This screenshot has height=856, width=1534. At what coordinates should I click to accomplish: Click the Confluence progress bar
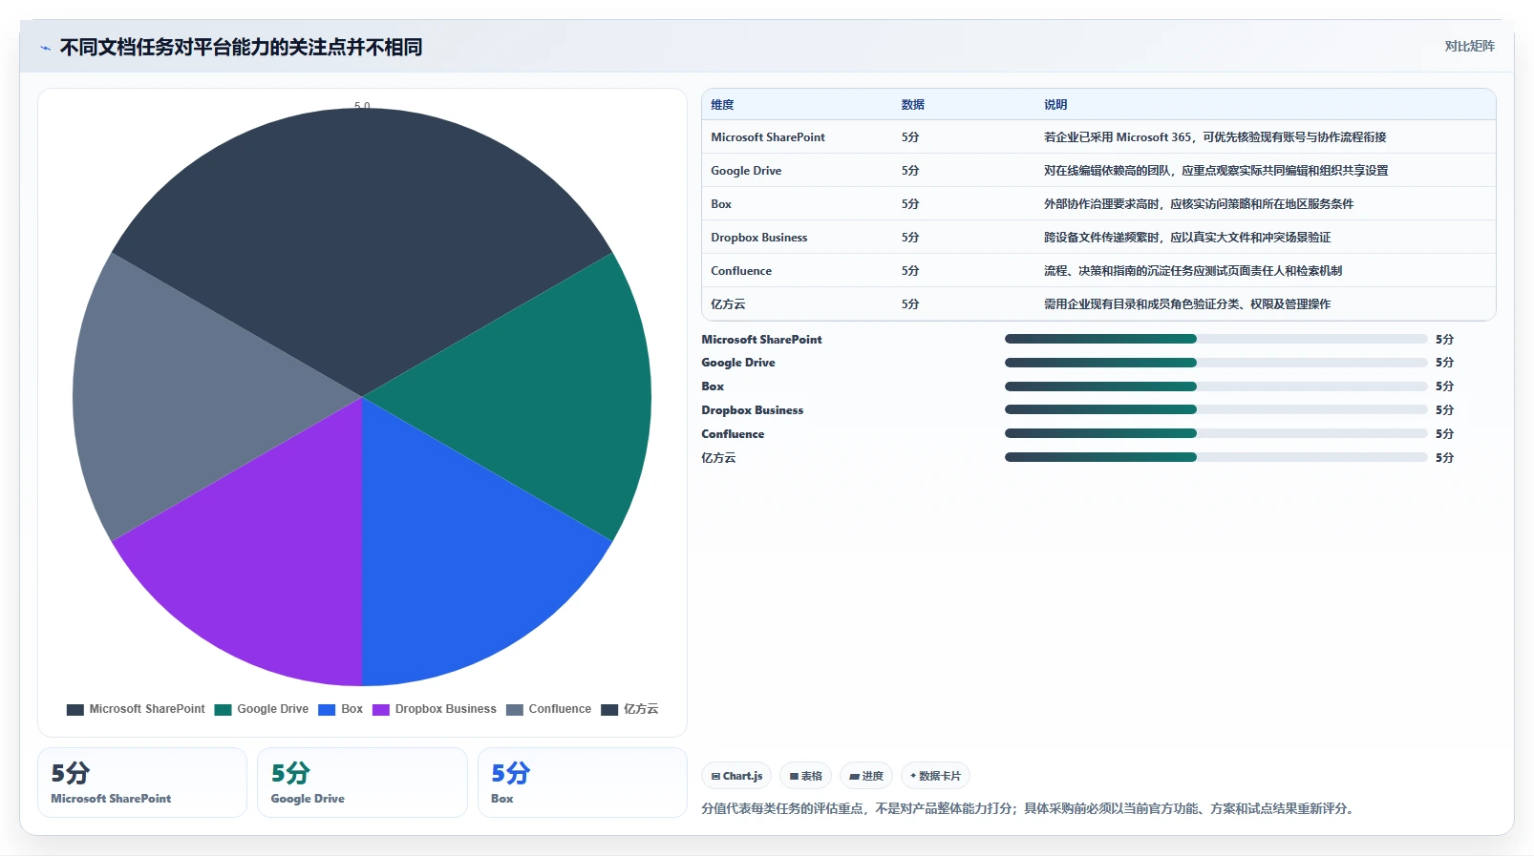pyautogui.click(x=1216, y=433)
